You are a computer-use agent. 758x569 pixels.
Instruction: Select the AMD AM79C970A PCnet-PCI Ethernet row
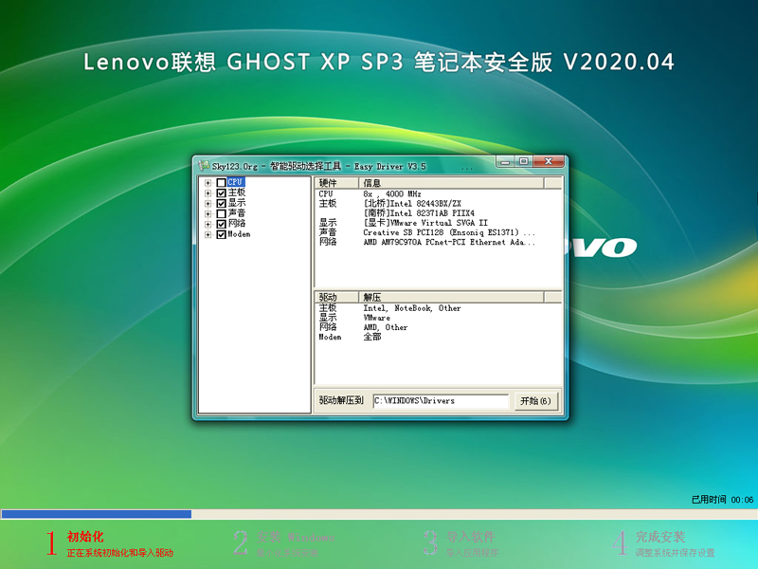[x=438, y=243]
